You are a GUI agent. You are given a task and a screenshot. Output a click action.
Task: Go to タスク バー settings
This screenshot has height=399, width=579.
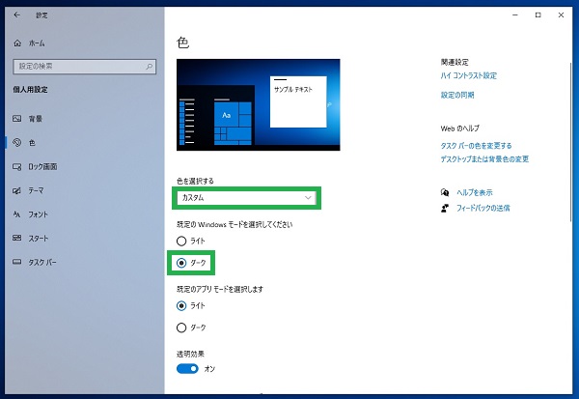[42, 263]
